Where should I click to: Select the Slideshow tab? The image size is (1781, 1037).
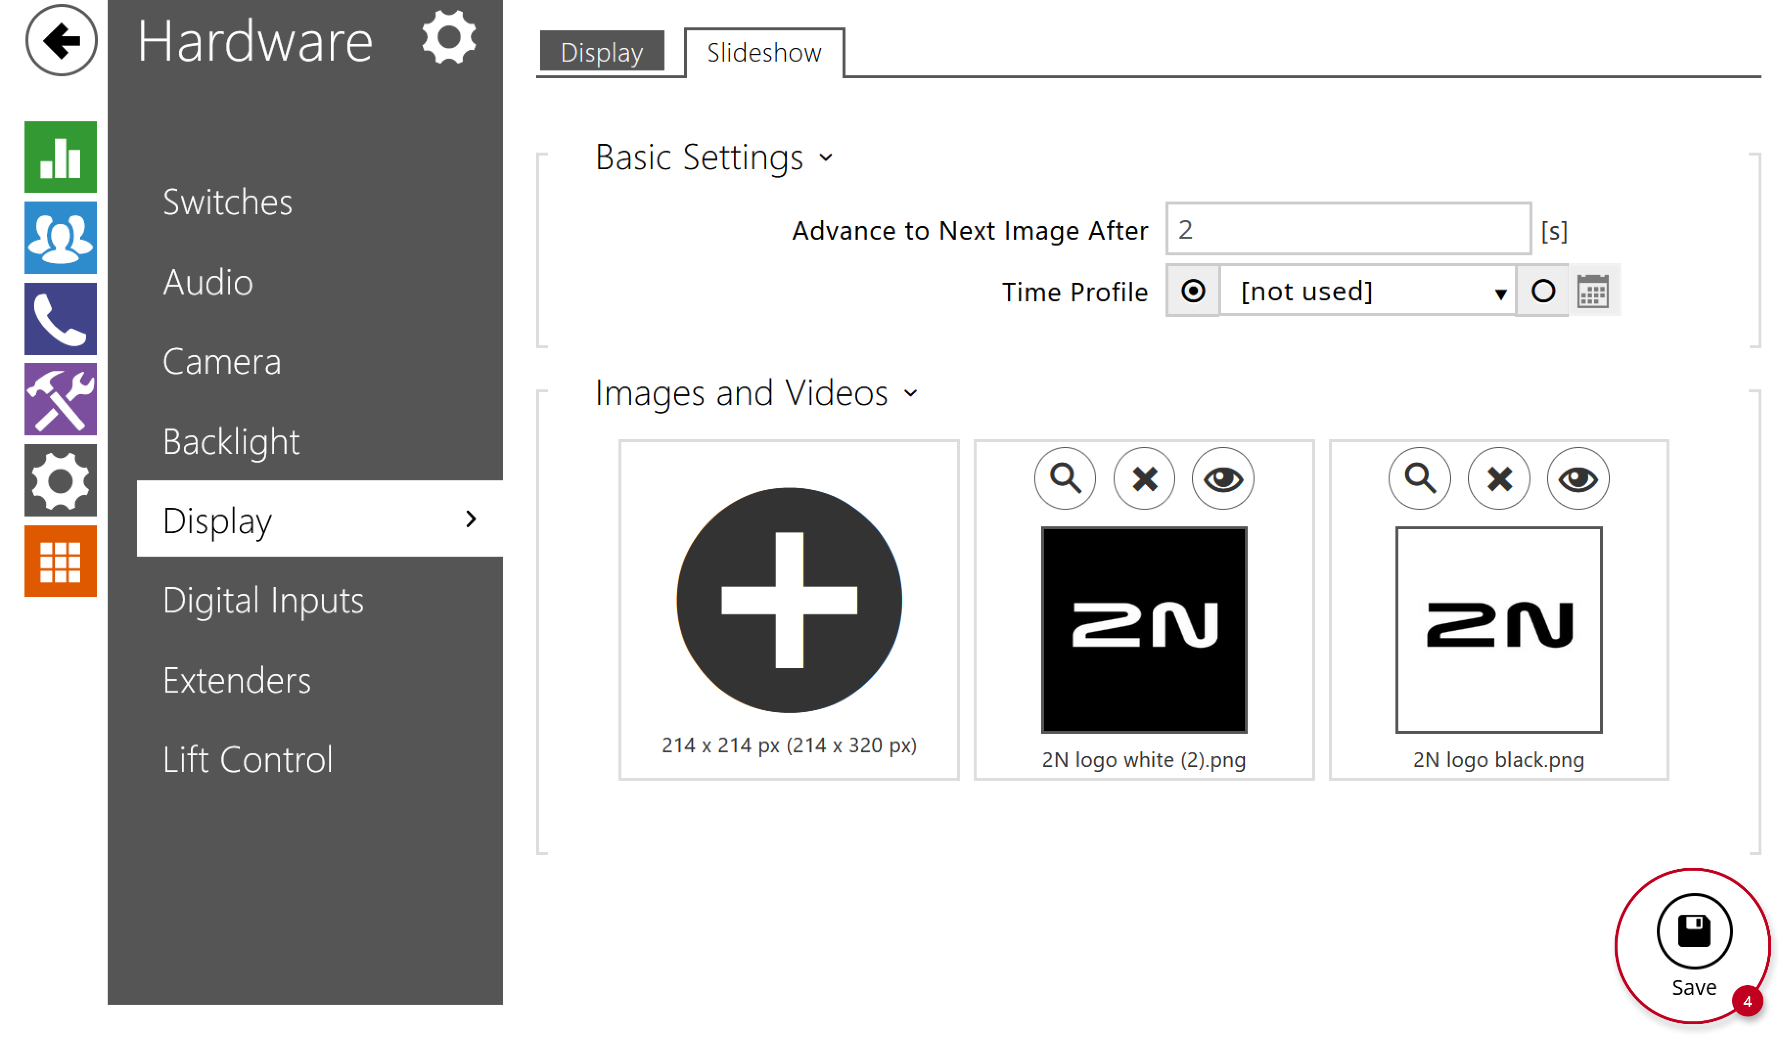tap(764, 52)
